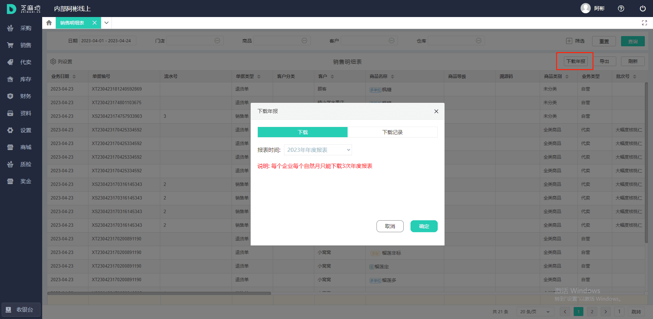Go to the next page arrow
This screenshot has width=653, height=319.
tap(606, 312)
